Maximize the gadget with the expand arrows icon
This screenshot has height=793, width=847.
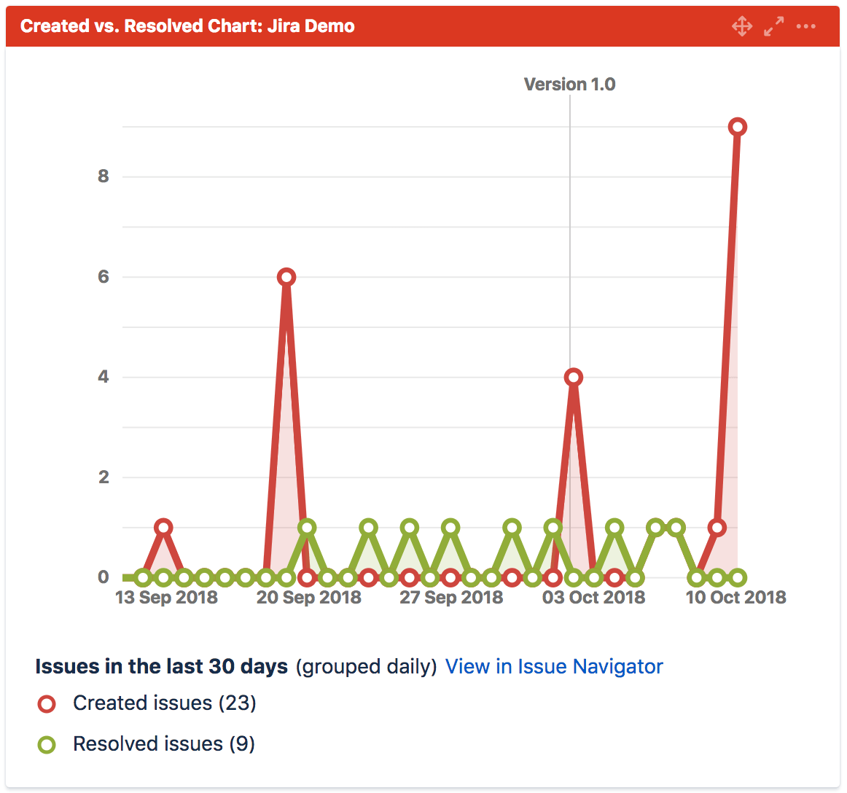[773, 26]
